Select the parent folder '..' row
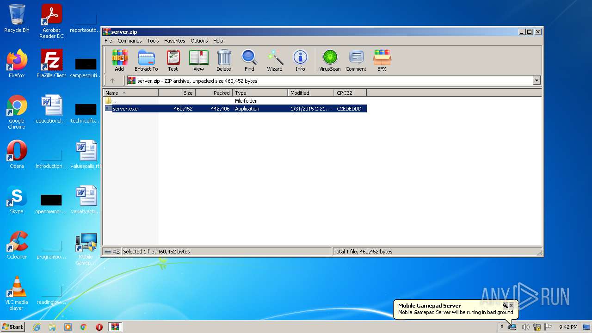 click(235, 100)
